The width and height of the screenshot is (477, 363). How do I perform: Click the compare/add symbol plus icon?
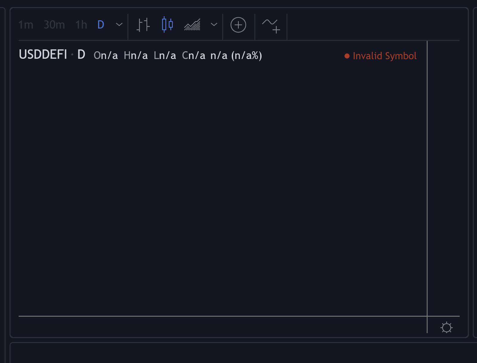(x=238, y=25)
